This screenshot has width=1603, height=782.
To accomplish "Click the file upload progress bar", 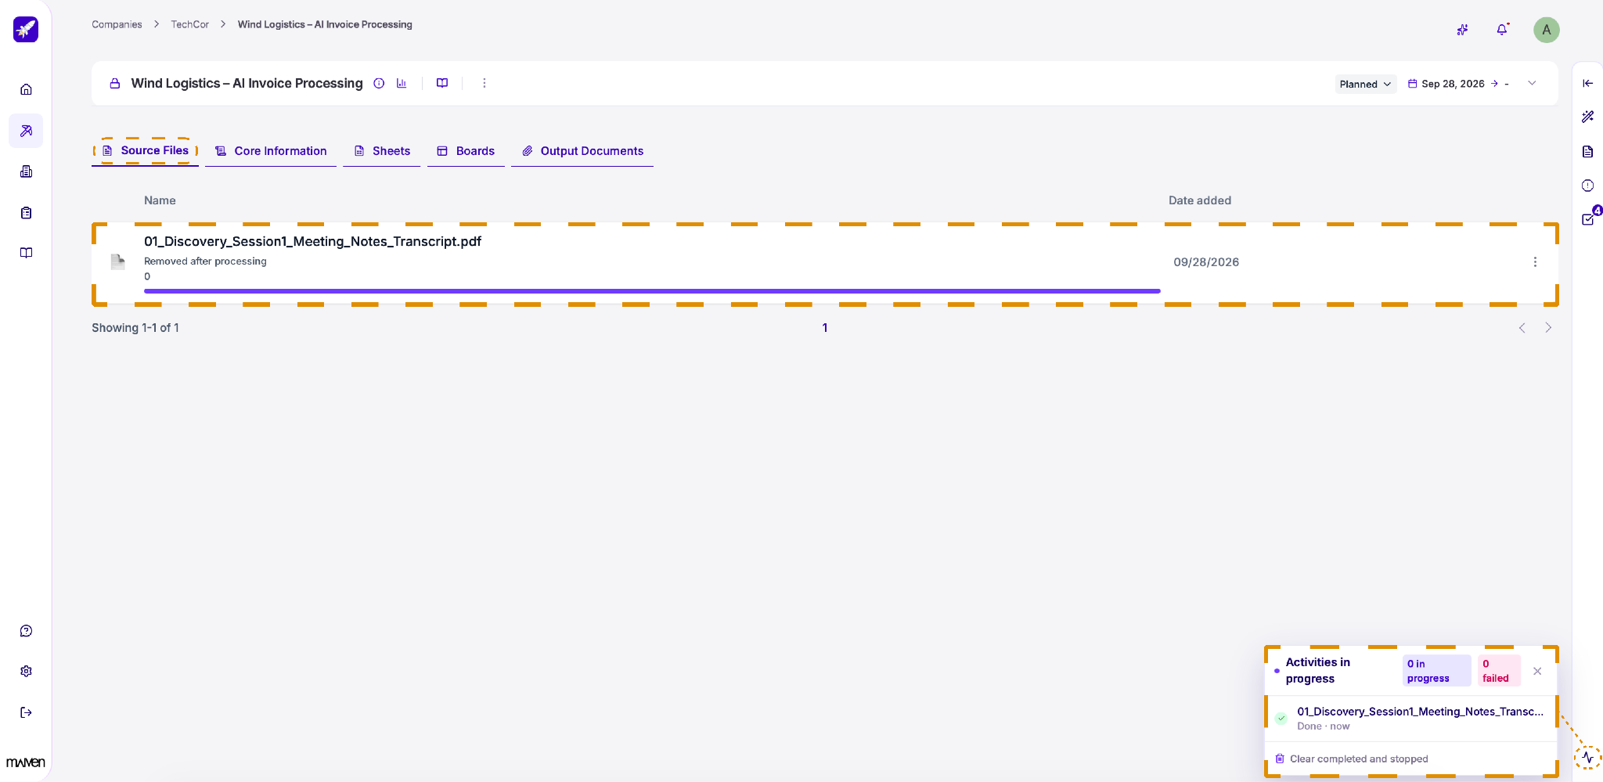I will [652, 291].
